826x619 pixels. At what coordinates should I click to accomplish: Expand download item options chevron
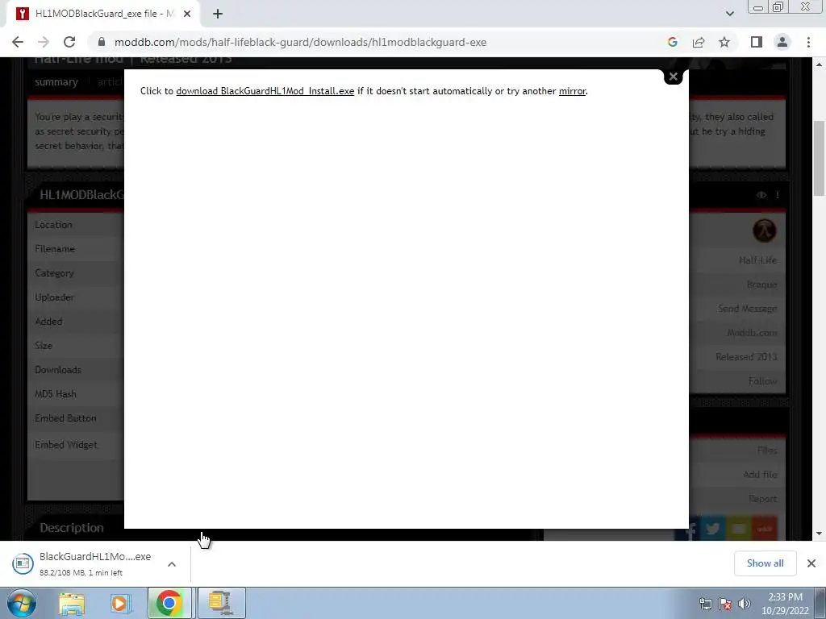172,563
